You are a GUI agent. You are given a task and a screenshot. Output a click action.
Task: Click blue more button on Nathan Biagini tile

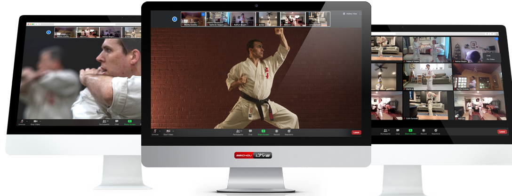[496, 39]
